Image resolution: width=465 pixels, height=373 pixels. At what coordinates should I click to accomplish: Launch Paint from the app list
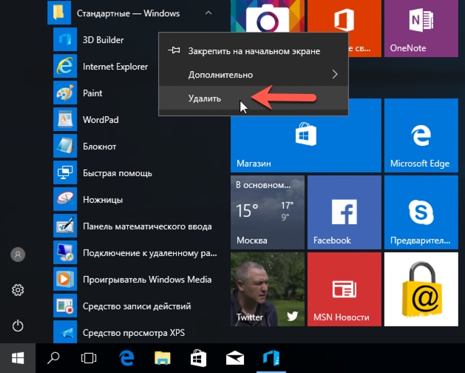click(103, 93)
